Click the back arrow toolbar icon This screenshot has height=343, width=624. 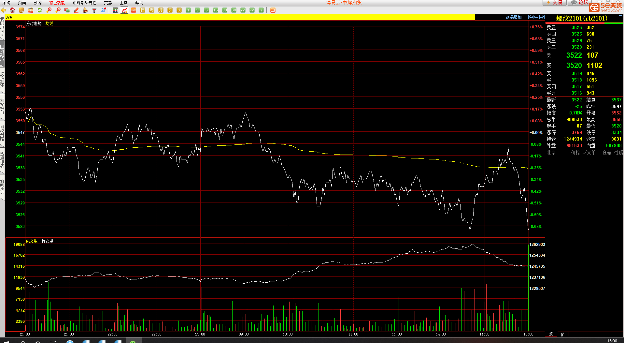coord(4,10)
